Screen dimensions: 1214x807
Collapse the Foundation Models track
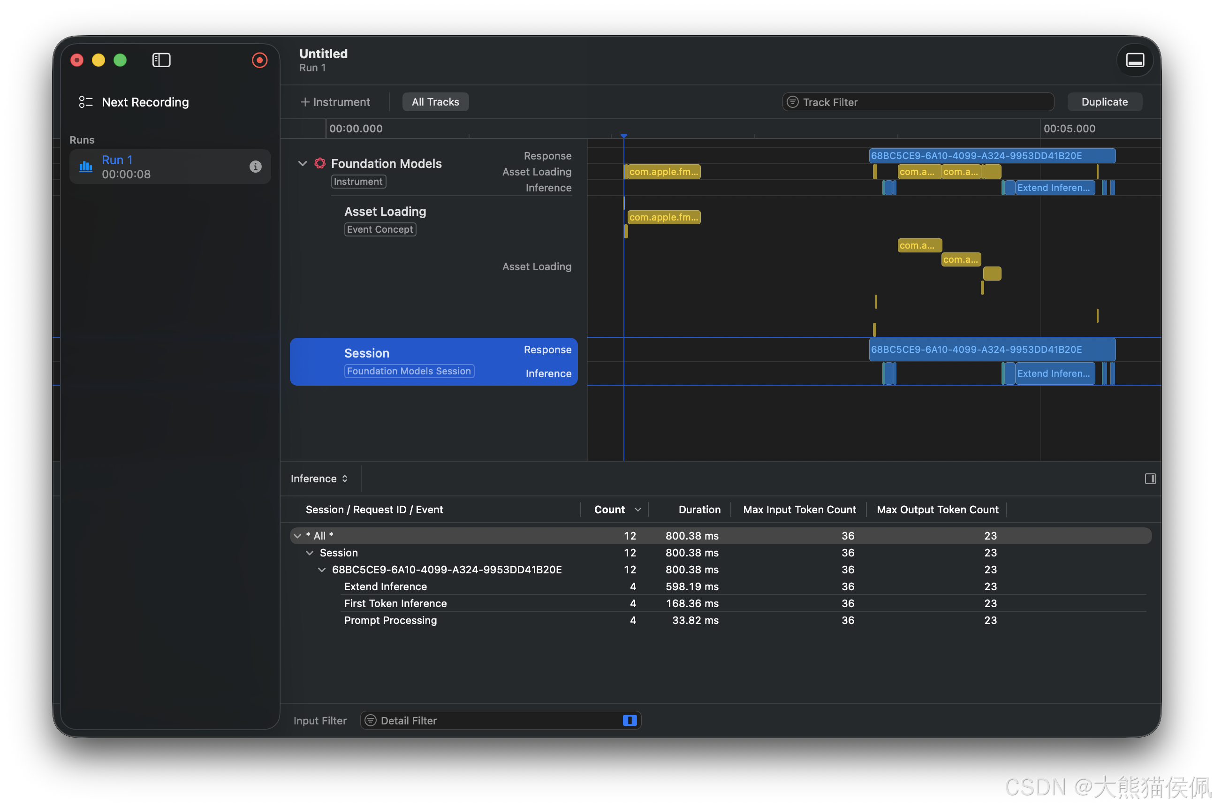tap(303, 164)
